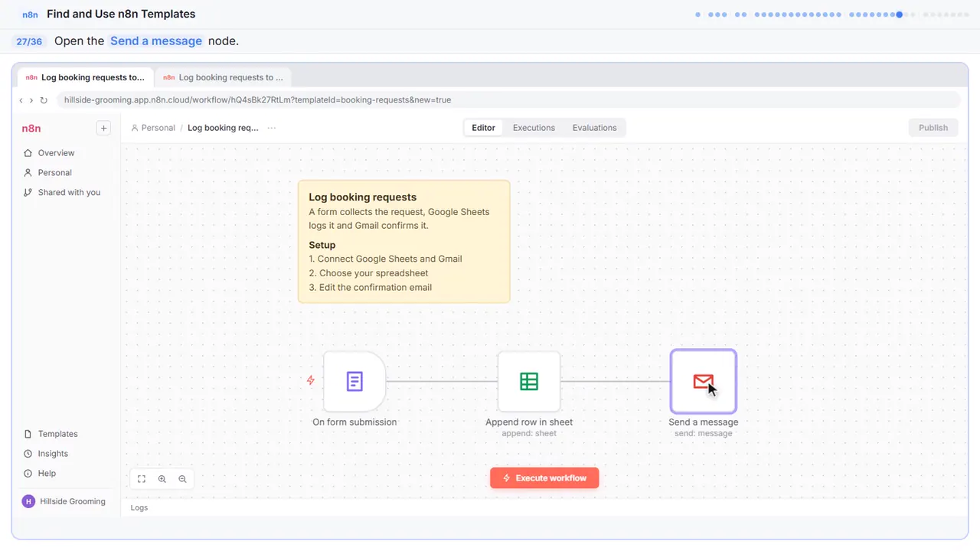Click the browser address bar
The image size is (980, 551).
[507, 100]
